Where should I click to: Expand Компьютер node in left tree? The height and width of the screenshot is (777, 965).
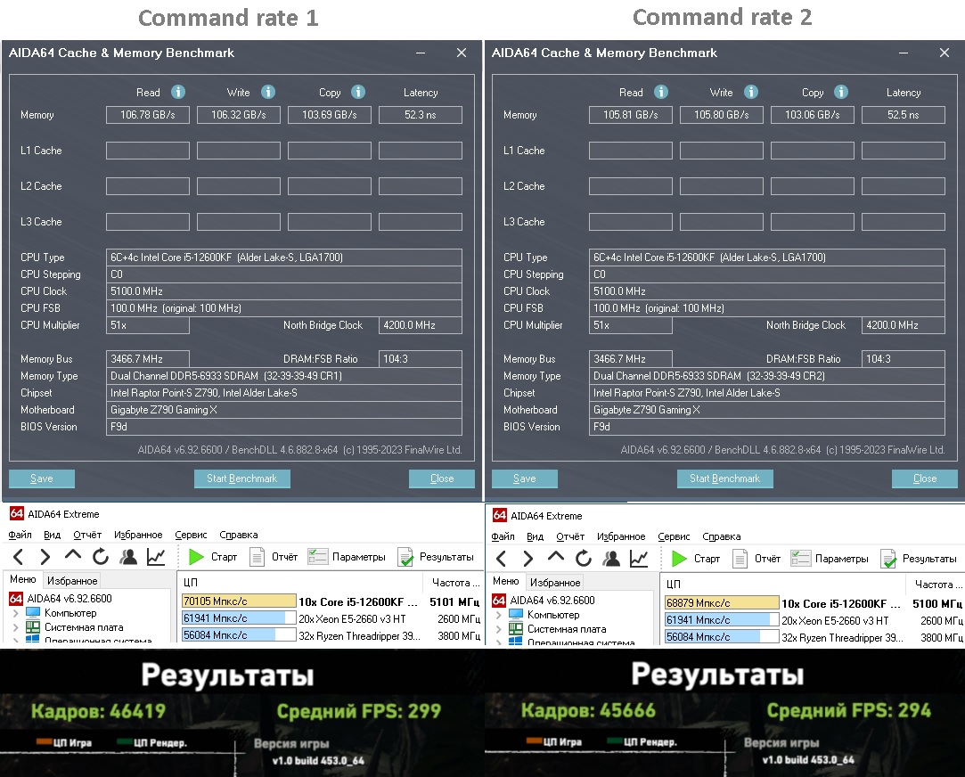pyautogui.click(x=15, y=613)
